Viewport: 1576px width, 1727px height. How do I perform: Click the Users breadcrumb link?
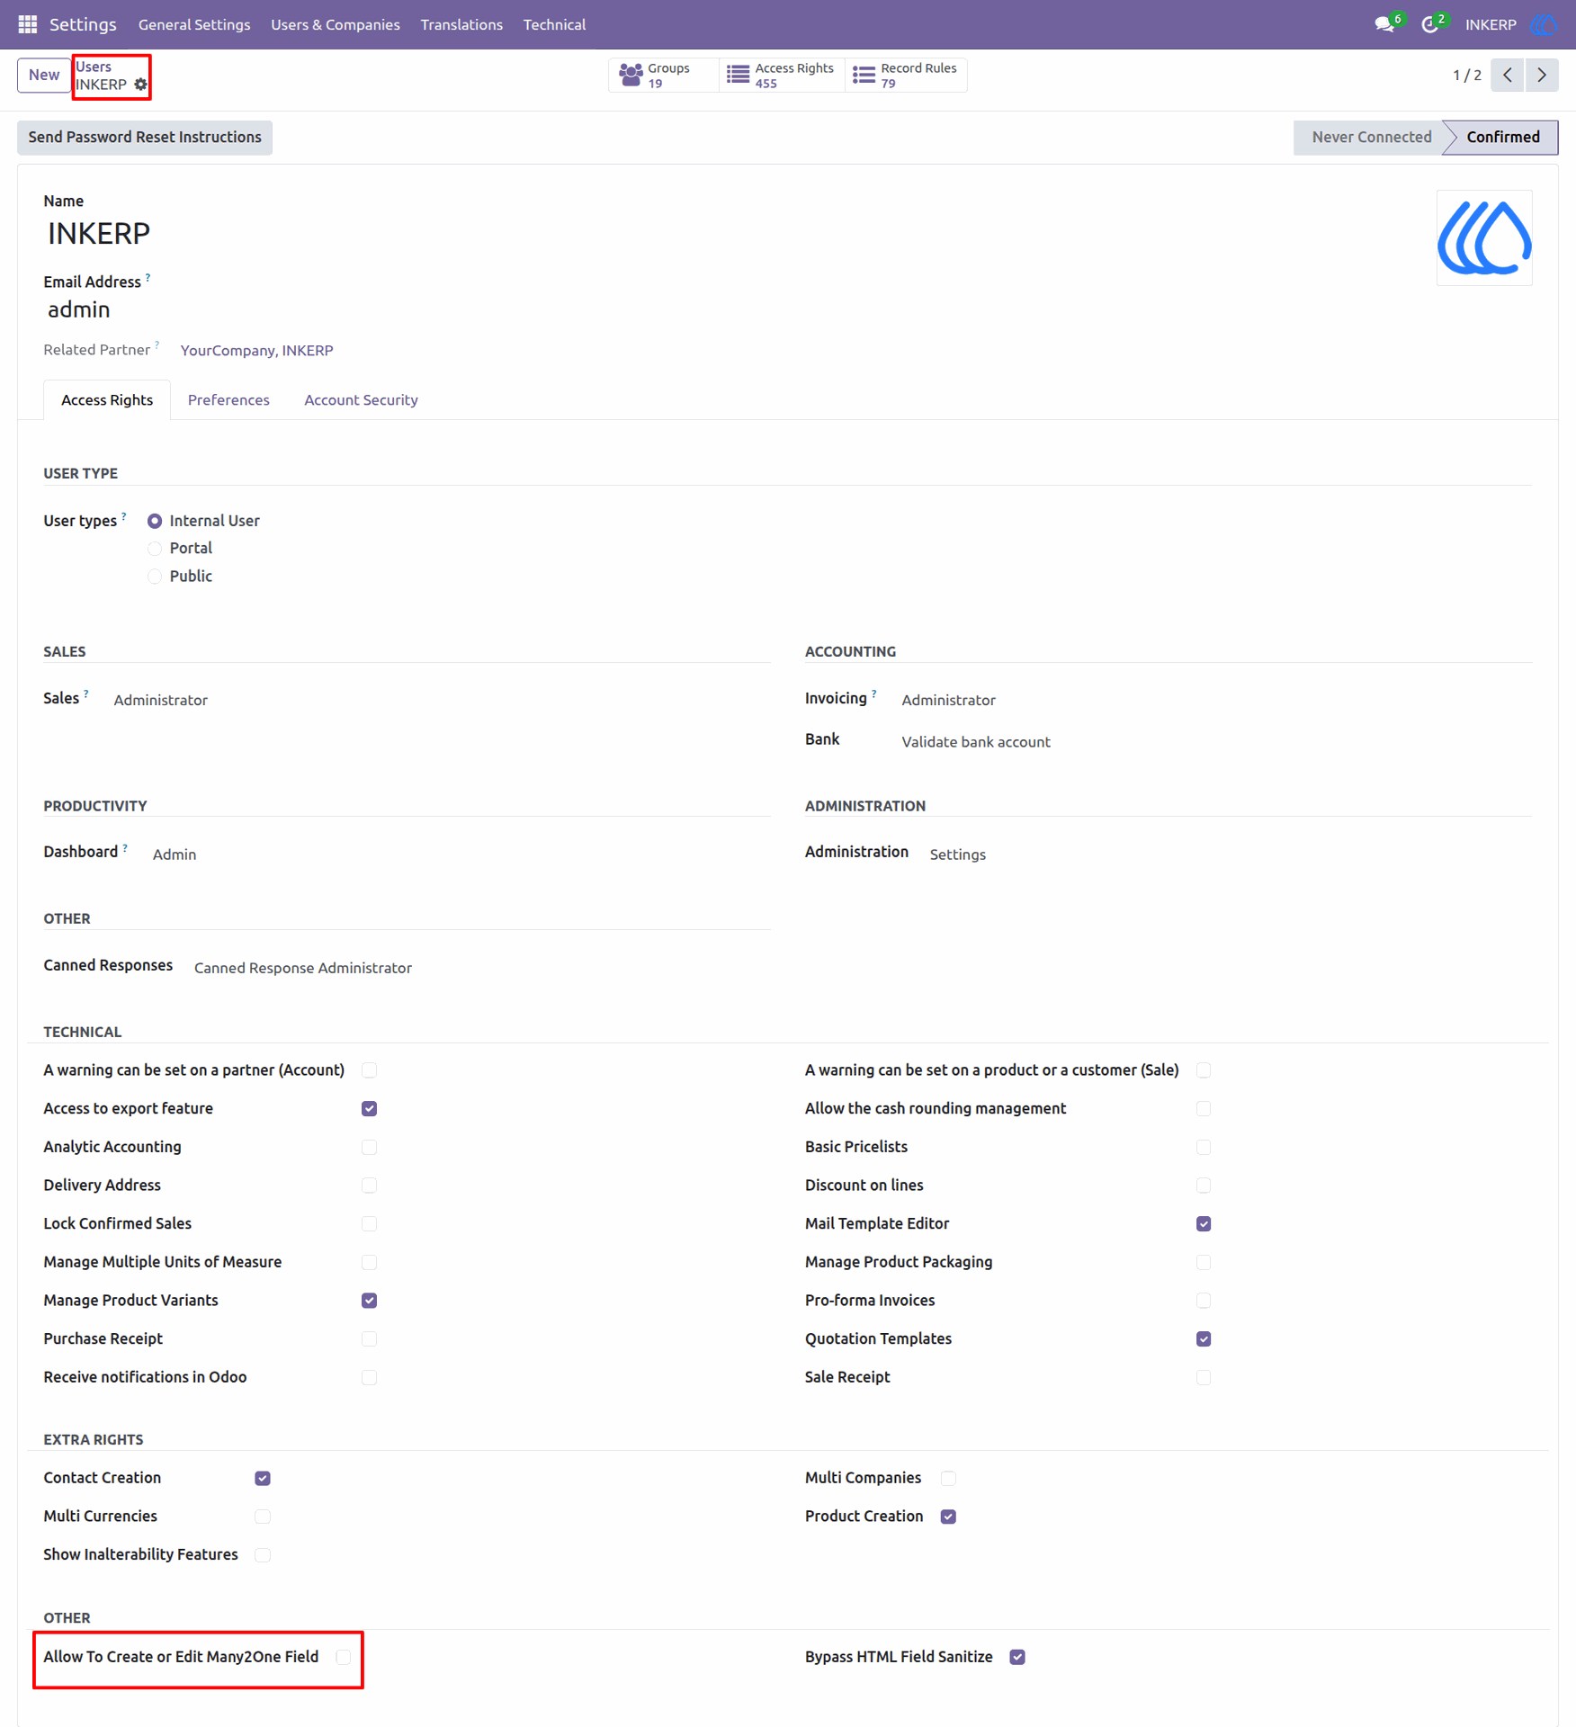pyautogui.click(x=94, y=67)
